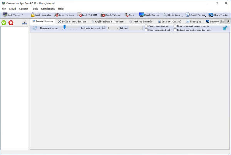Click the Lock drives toolbar icon
231x155 pixels.
click(56, 15)
